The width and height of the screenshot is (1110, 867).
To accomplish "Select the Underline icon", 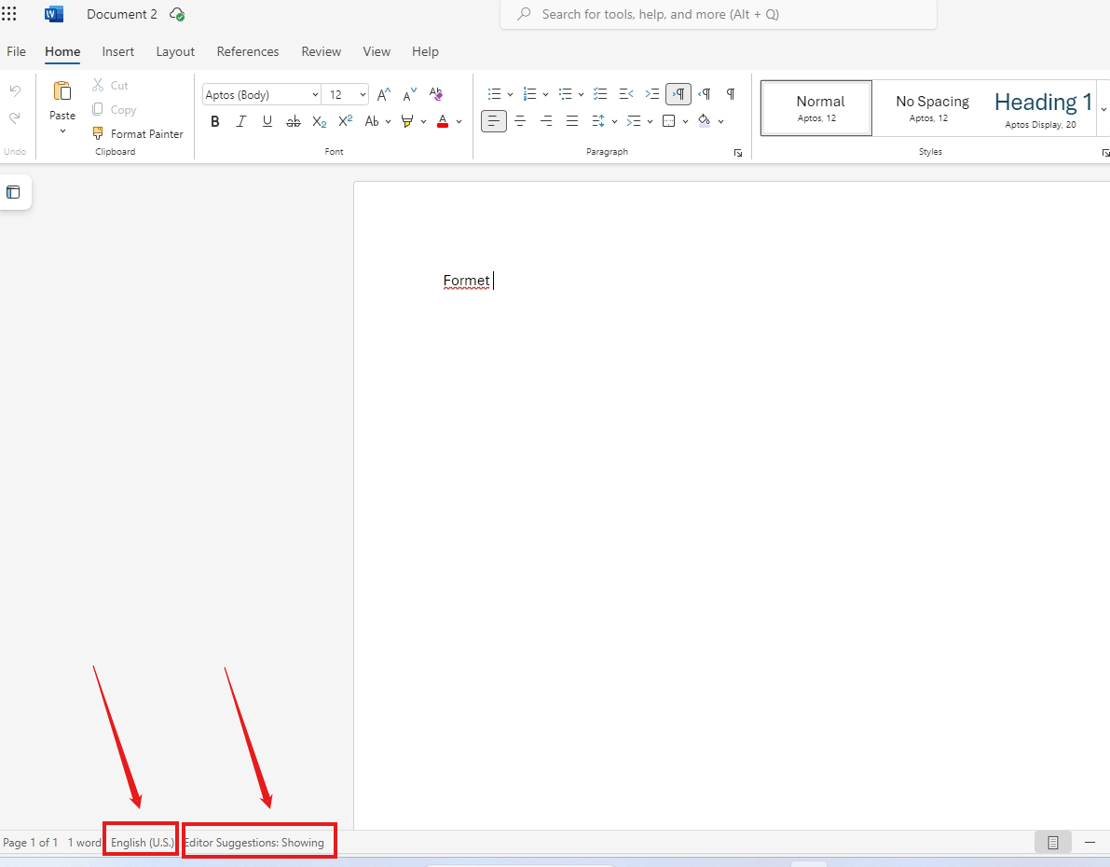I will coord(267,121).
